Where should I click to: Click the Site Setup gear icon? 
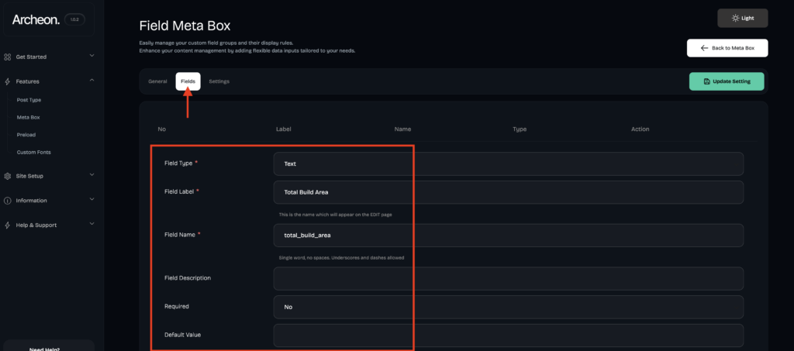click(7, 176)
